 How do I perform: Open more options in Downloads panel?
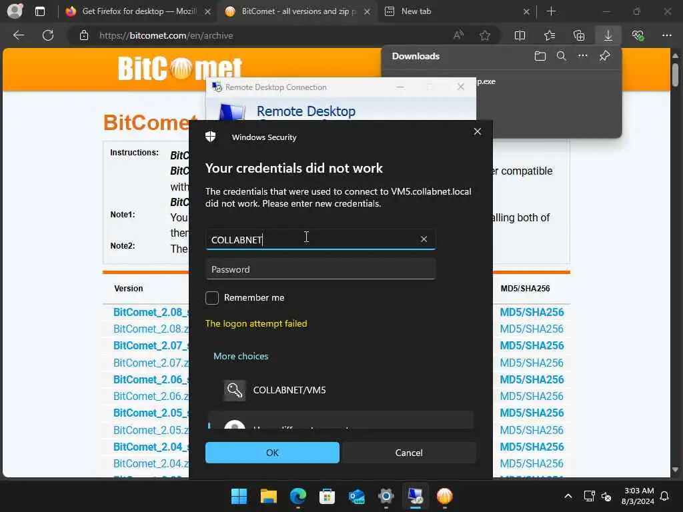pyautogui.click(x=583, y=56)
